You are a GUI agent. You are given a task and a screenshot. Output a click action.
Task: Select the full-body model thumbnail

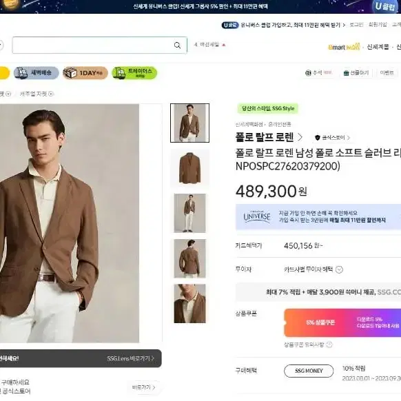tap(189, 213)
